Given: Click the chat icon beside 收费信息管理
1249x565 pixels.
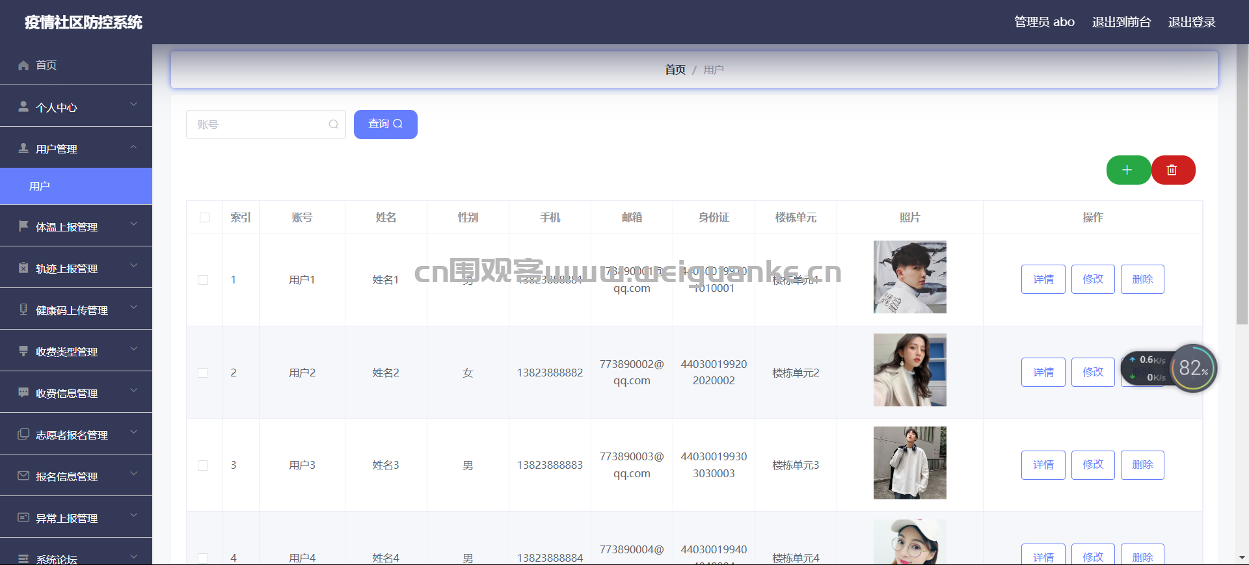Looking at the screenshot, I should [x=23, y=393].
